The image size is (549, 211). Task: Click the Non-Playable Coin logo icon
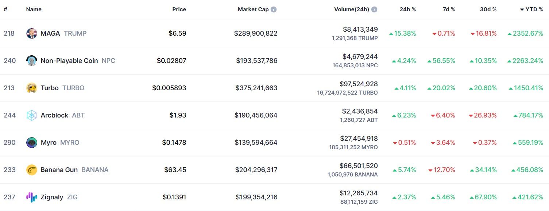click(x=32, y=61)
